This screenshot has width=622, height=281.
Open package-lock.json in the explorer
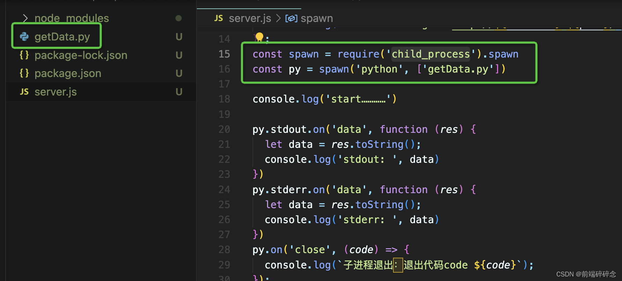tap(81, 55)
